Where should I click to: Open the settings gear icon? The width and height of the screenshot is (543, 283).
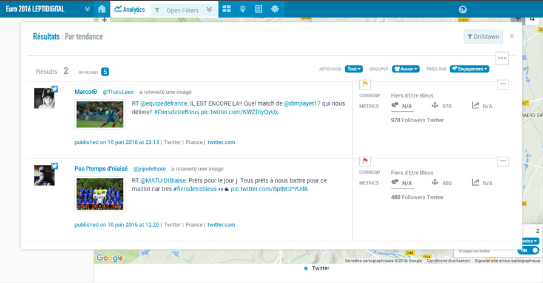275,9
